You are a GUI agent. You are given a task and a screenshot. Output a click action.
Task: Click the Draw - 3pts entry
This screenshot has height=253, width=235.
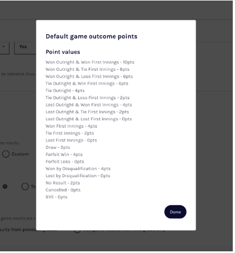click(x=57, y=147)
